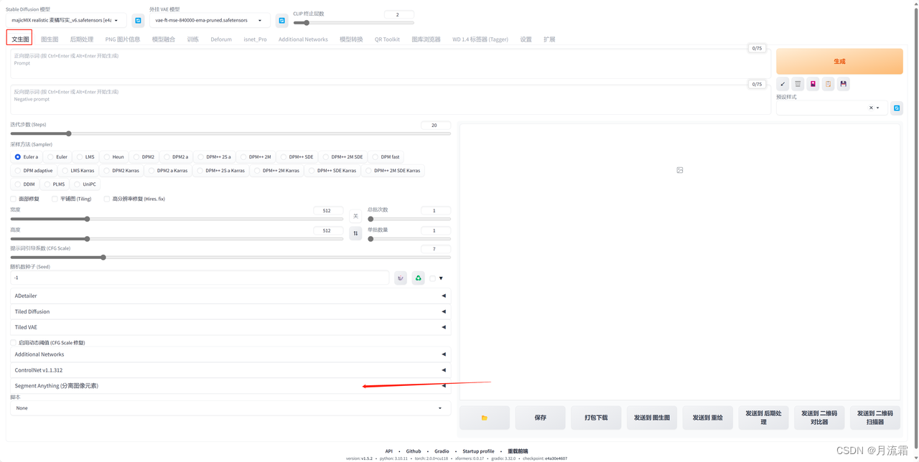The height and width of the screenshot is (462, 919).
Task: Expand the ADetailer section
Action: point(230,296)
